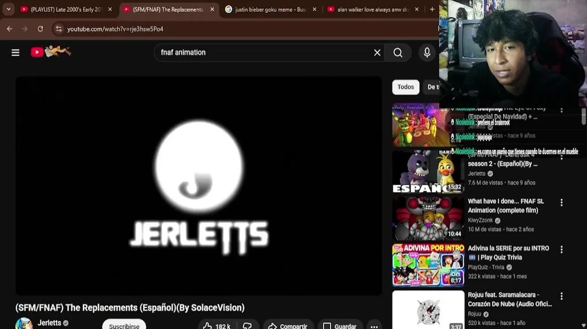Clear the search query with X
Viewport: 587px width, 329px height.
[377, 53]
